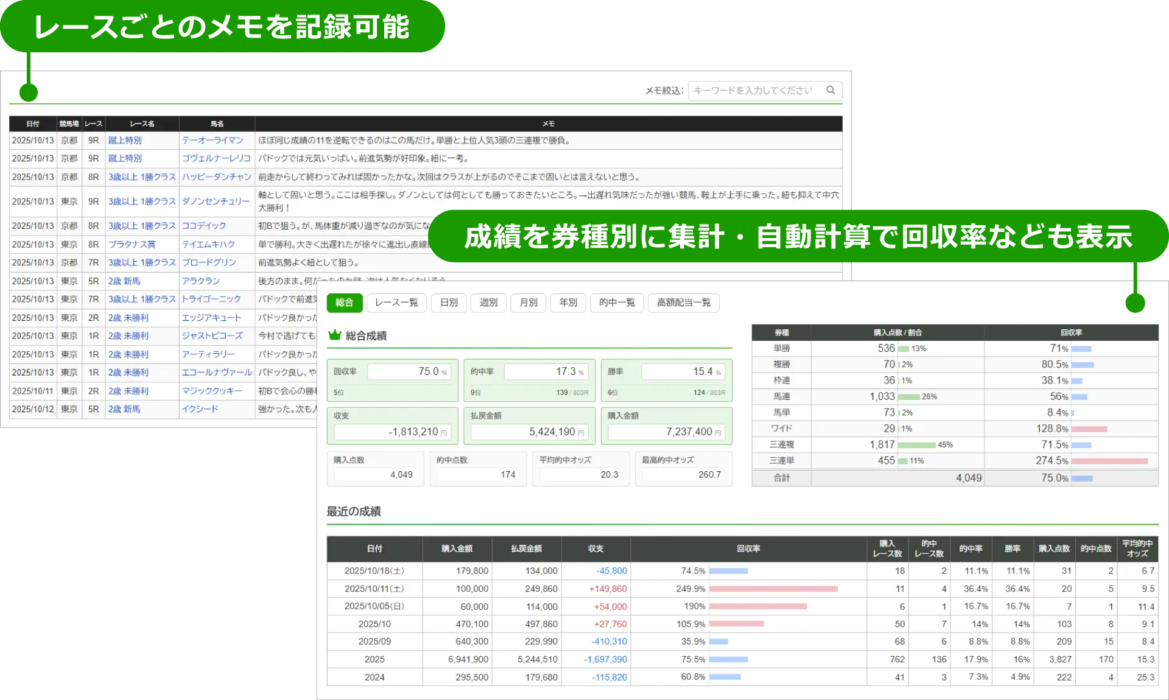The width and height of the screenshot is (1169, 700).
Task: Click the memo search magnifier icon
Action: [x=830, y=90]
